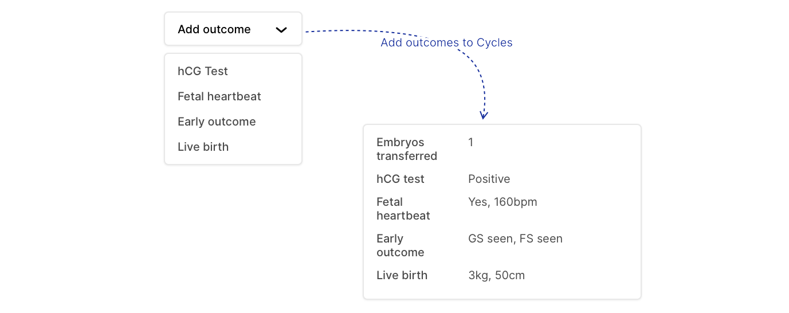Click the Embryos transferred label
The height and width of the screenshot is (313, 789).
[407, 149]
